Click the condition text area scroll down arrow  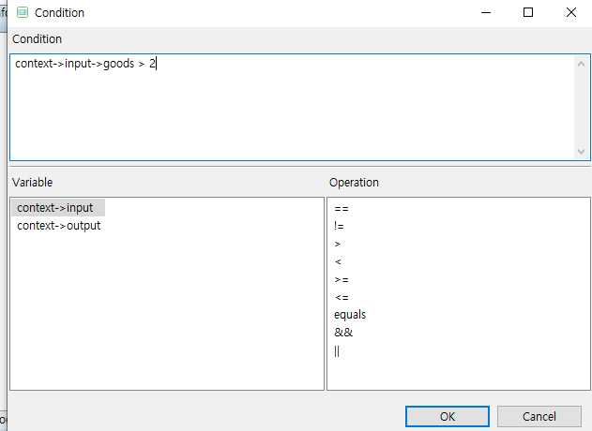(x=582, y=151)
